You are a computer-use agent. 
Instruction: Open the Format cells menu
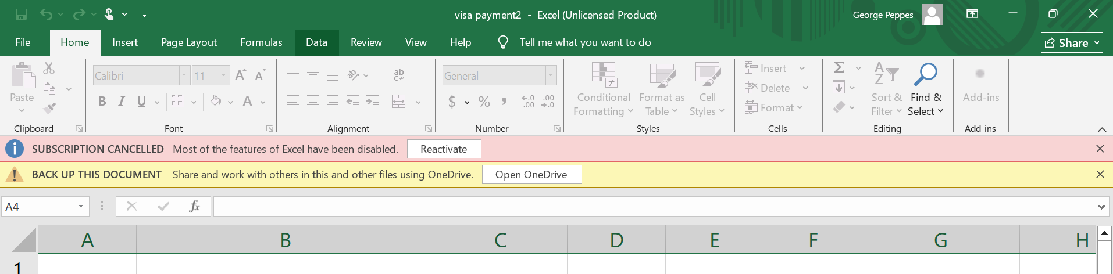tap(774, 108)
